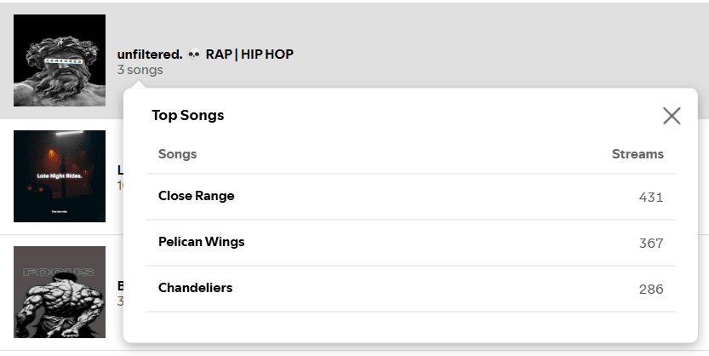Close the Top Songs popup
Image resolution: width=709 pixels, height=356 pixels.
click(x=672, y=116)
